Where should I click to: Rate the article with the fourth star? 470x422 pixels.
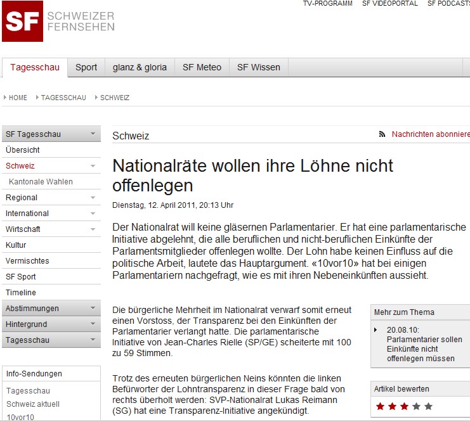416,406
